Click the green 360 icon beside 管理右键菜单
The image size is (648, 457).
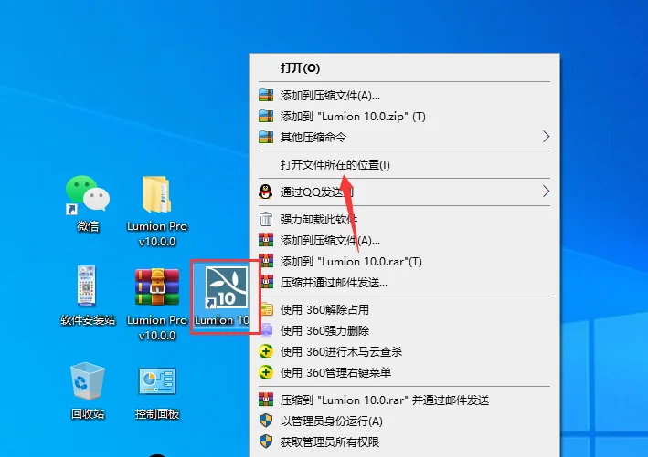tap(266, 372)
